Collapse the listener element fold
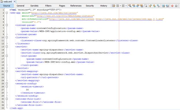The height and width of the screenshot is (110, 180). tap(7, 37)
